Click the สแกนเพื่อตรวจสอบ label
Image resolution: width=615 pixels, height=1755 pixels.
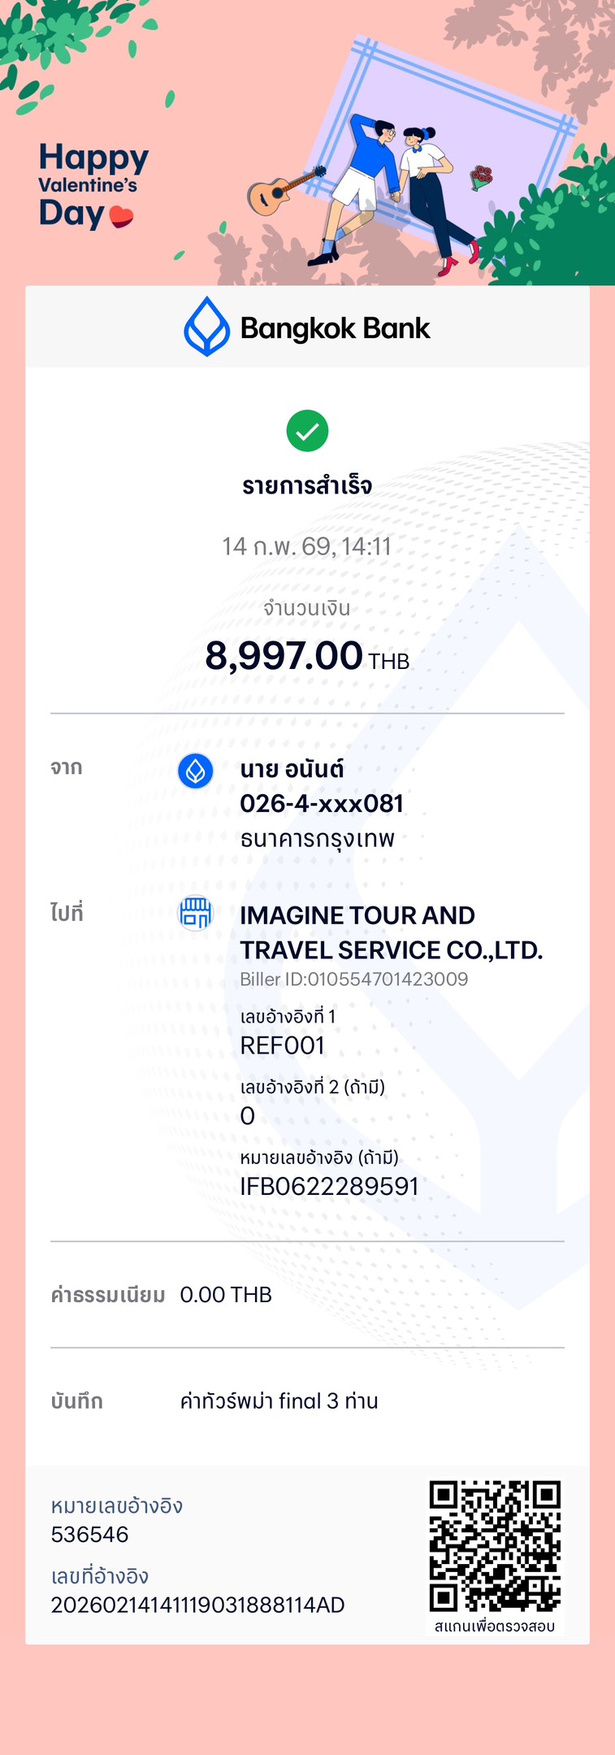point(494,1626)
